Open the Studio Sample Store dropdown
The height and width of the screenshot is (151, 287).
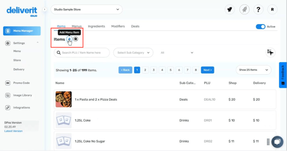(86, 10)
